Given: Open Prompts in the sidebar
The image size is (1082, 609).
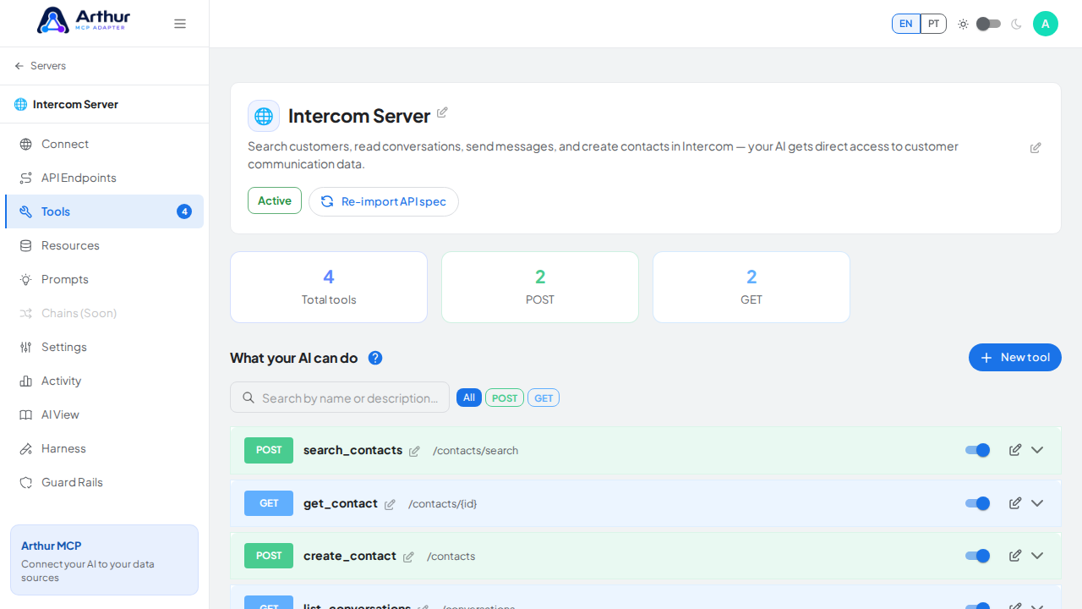Looking at the screenshot, I should (105, 279).
